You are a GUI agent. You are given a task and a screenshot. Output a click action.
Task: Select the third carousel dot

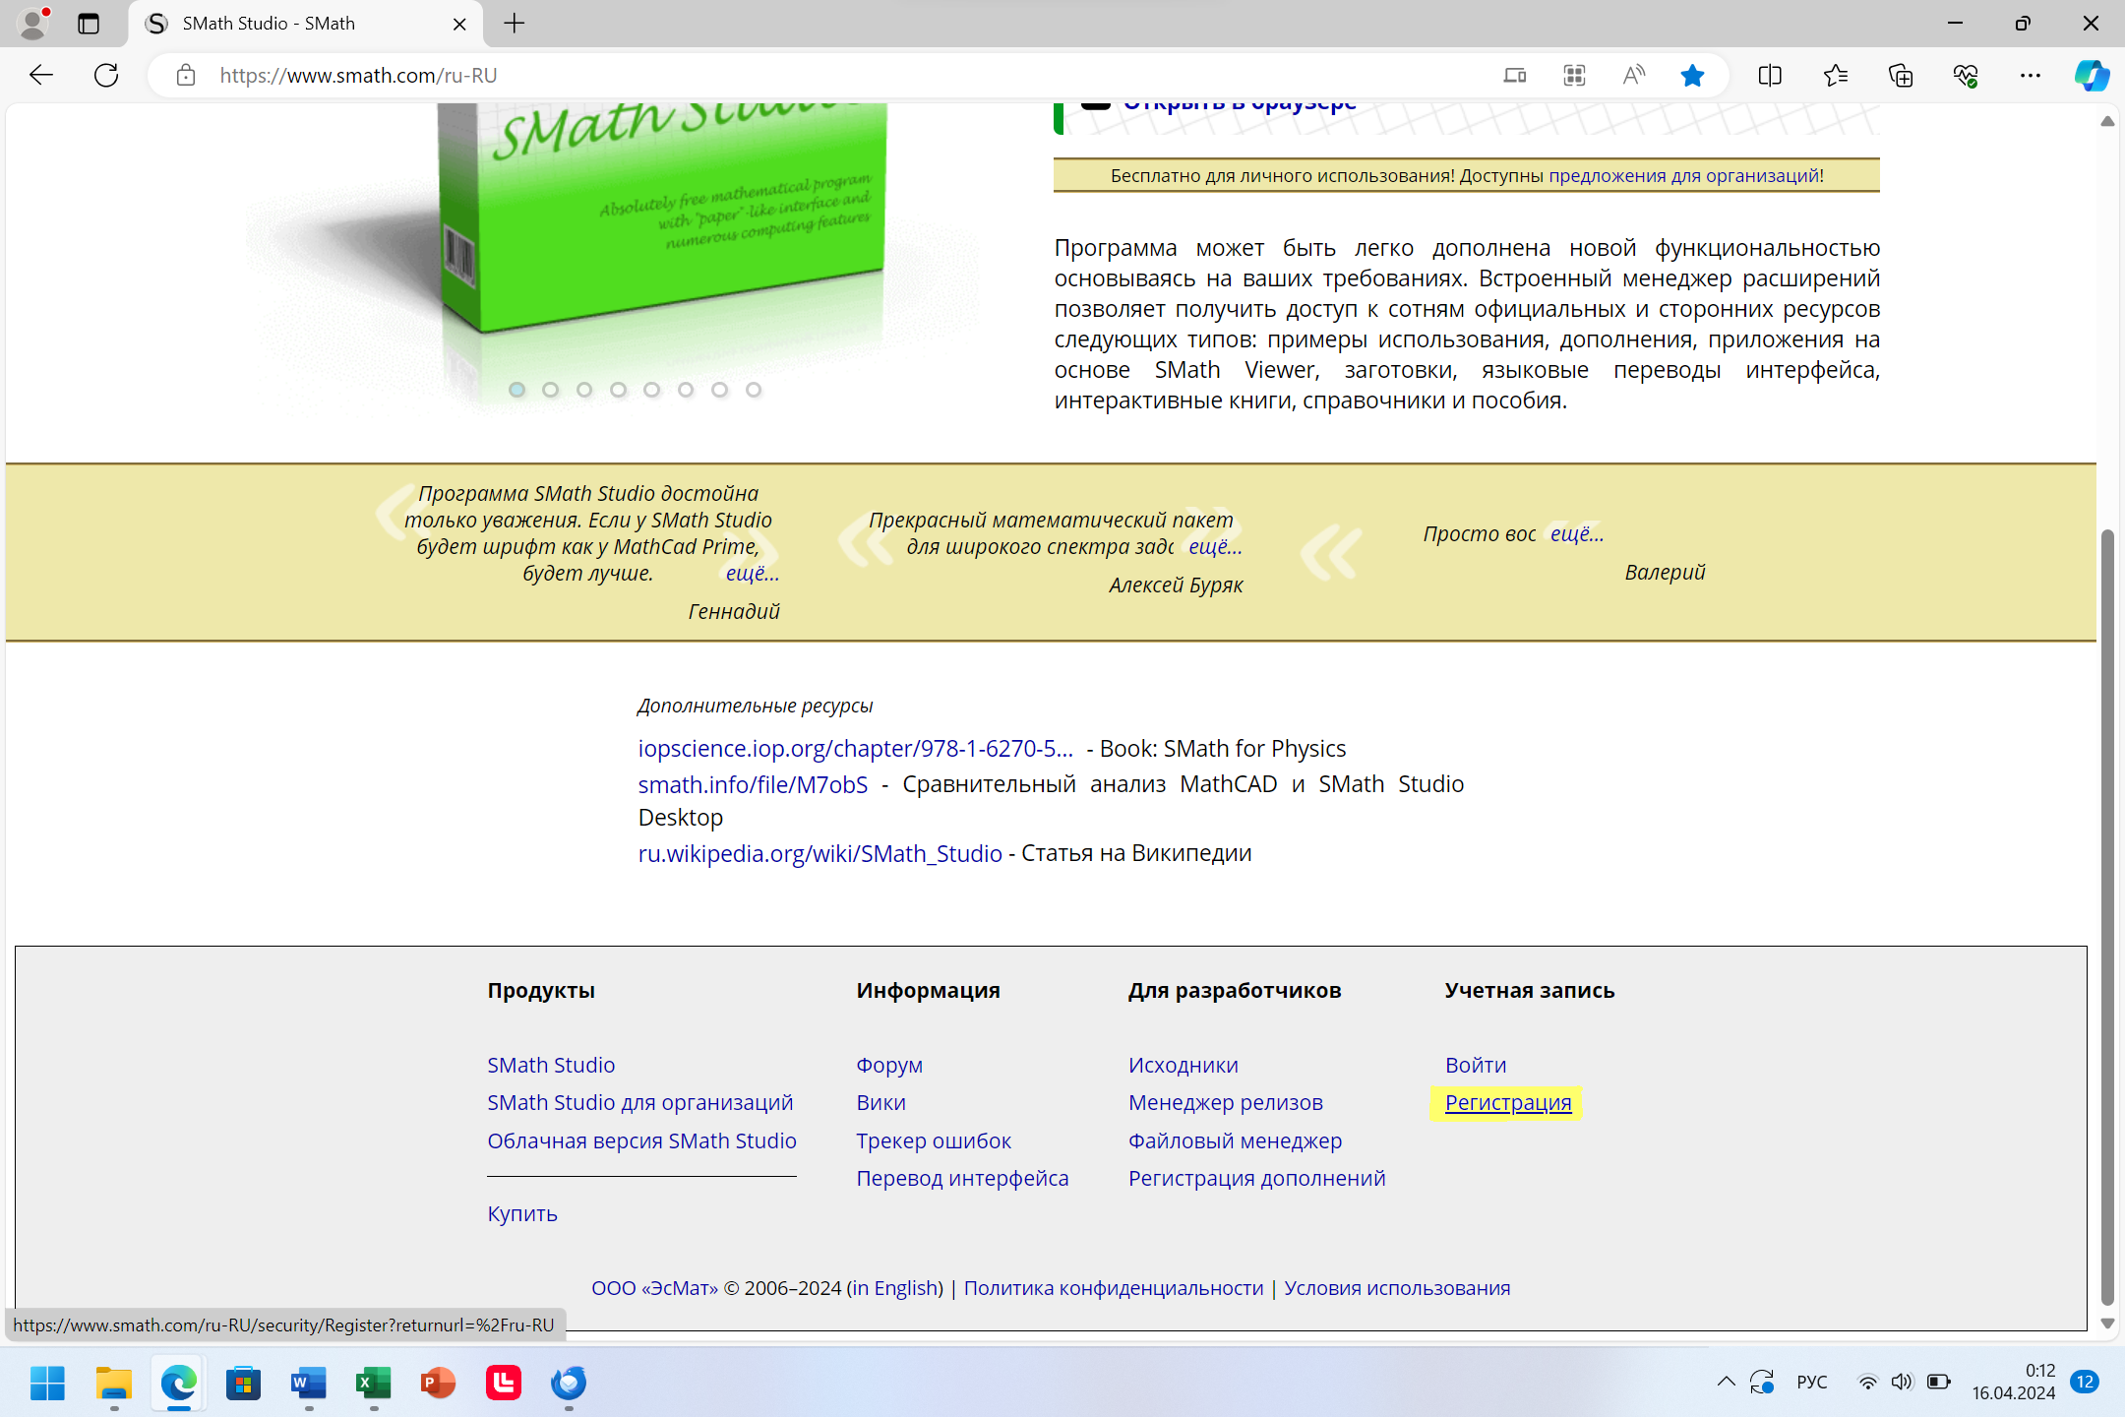click(584, 390)
